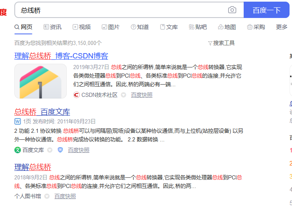Click the 百度一下 search button

(267, 10)
